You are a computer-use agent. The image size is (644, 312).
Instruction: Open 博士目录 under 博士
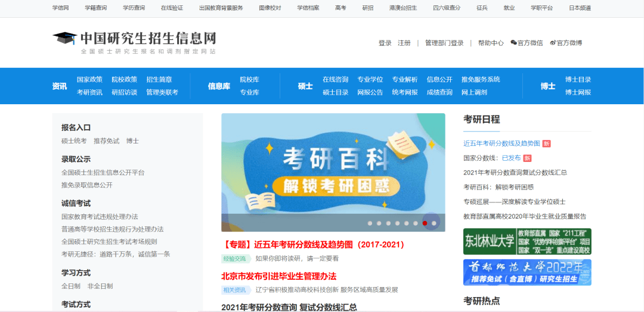point(578,79)
